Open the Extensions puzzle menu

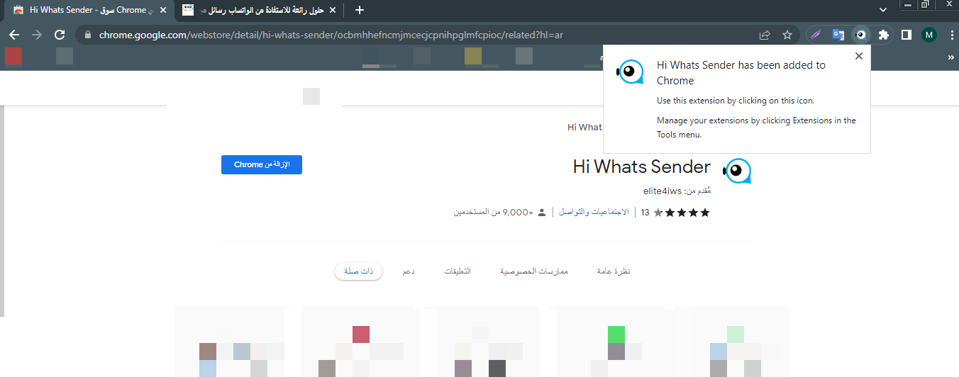point(883,35)
